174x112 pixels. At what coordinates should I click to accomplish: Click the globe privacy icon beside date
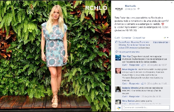point(138,9)
